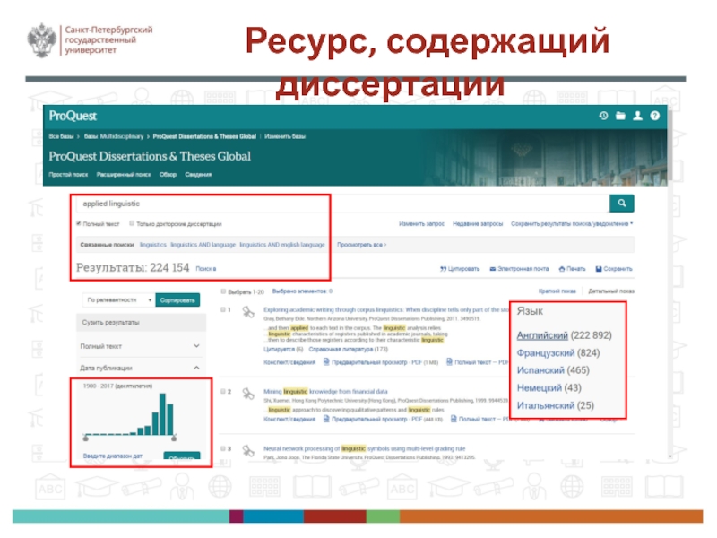Screen dimensions: 717x538
Task: Open Neural network processing of linguistic symbols result
Action: point(365,449)
